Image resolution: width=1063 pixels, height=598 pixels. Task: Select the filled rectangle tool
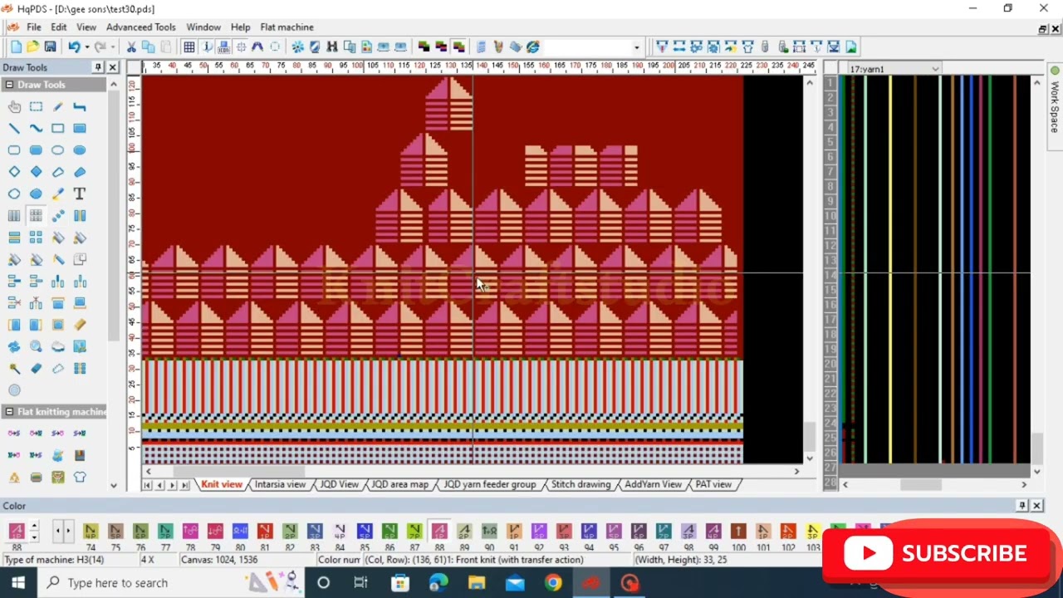coord(79,129)
